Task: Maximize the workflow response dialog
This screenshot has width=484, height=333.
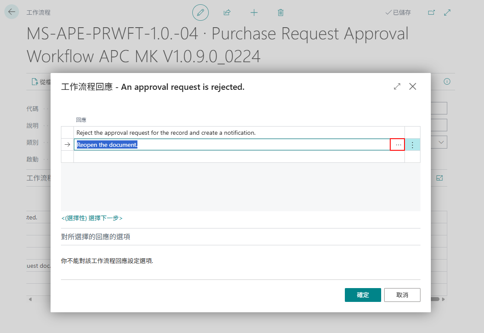Action: [x=397, y=86]
